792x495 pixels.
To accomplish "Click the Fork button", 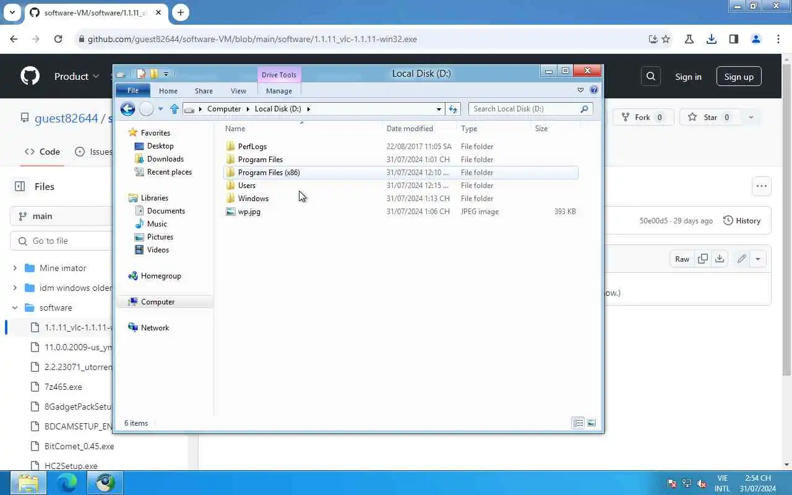I will [x=642, y=118].
